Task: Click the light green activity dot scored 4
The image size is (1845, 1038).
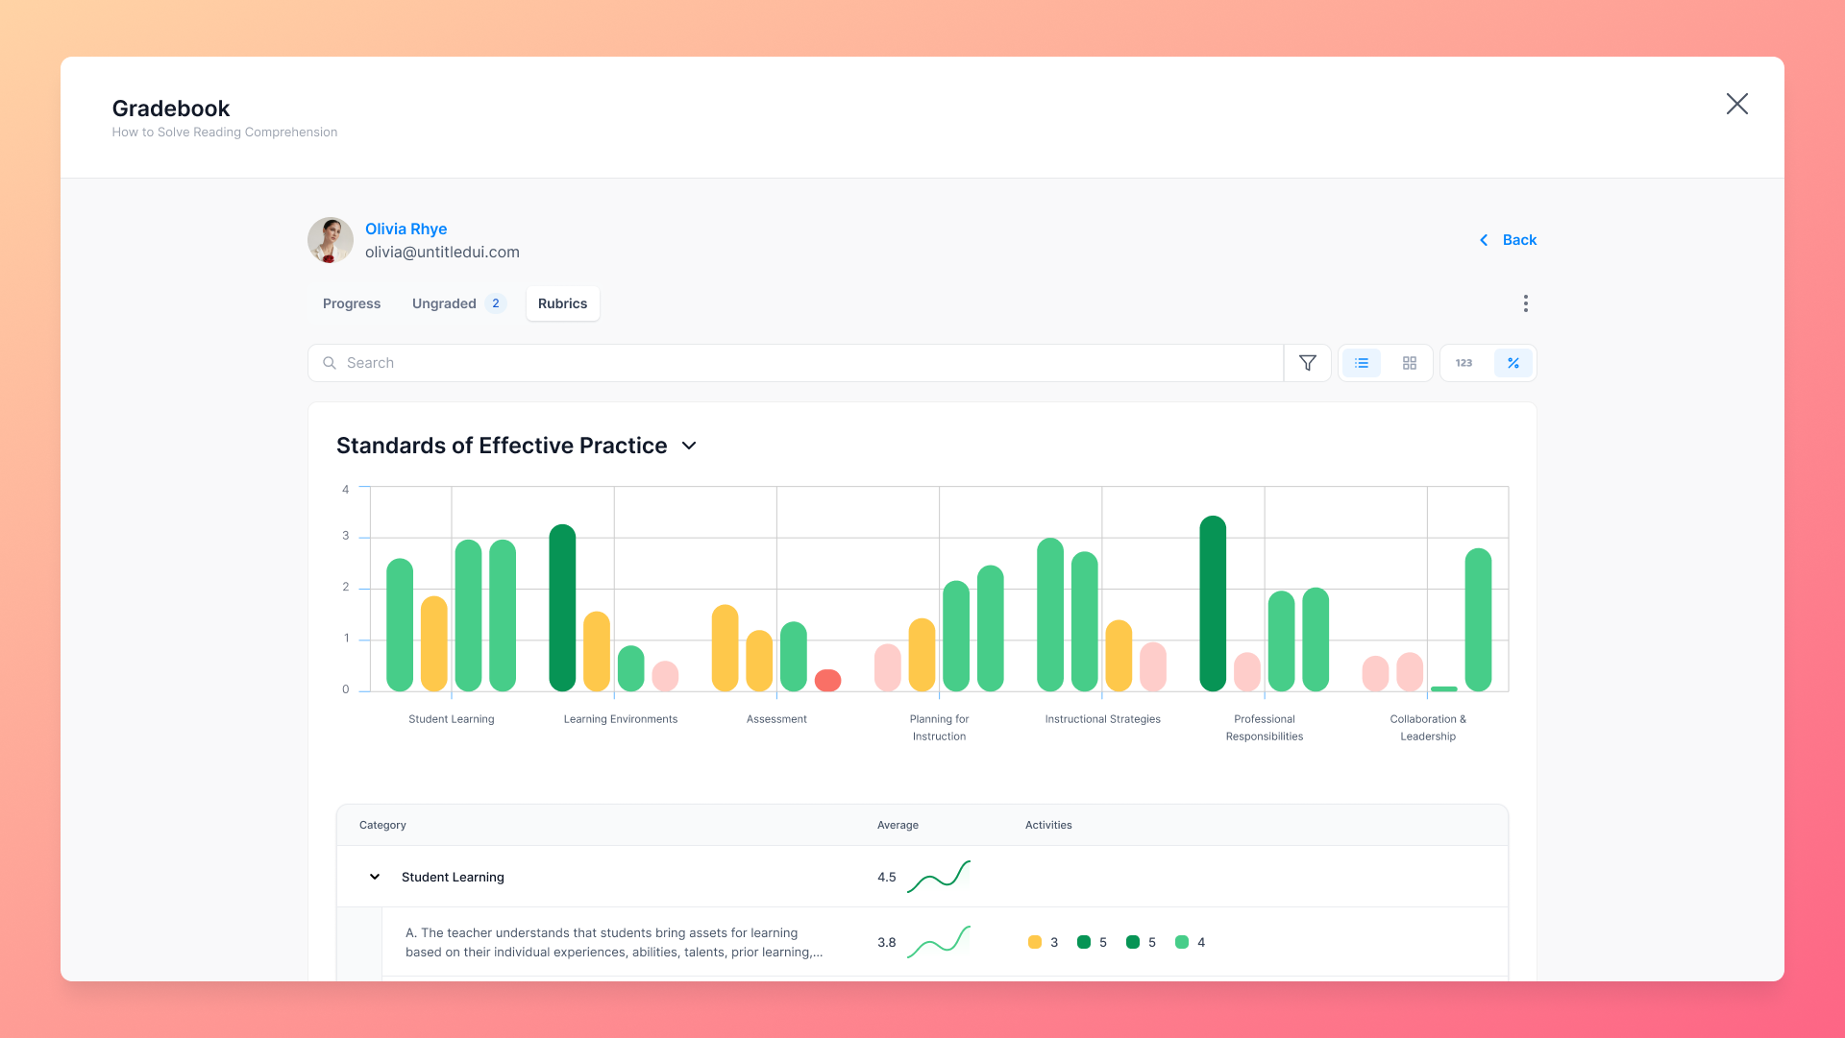Action: (x=1182, y=942)
